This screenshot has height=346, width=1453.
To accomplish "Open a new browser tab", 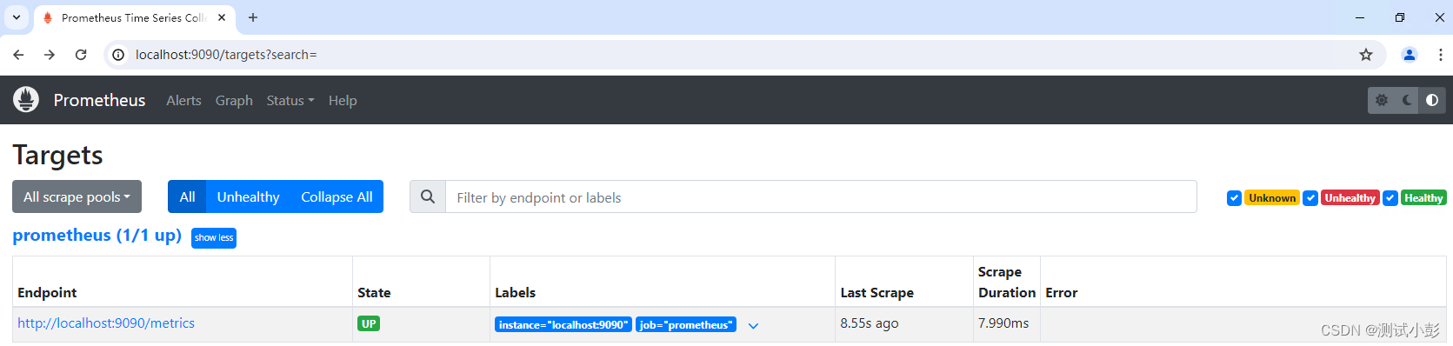I will pos(253,17).
